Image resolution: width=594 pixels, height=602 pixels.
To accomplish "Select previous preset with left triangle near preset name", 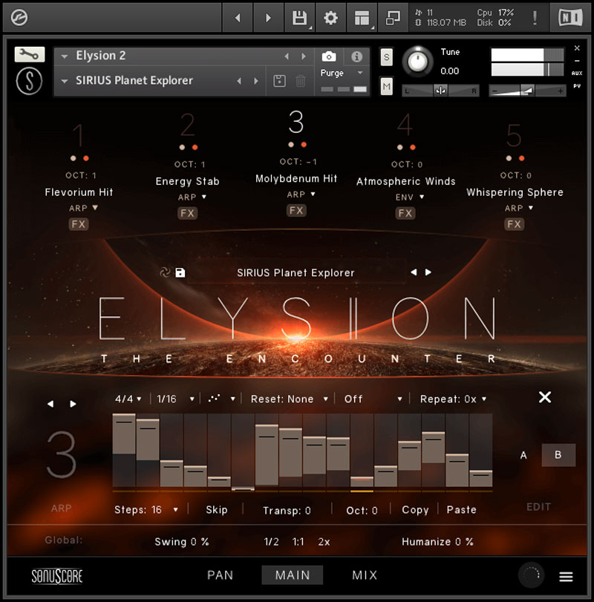I will (x=414, y=272).
